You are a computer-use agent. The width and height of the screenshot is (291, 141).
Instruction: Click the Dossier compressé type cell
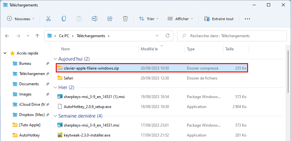click(203, 68)
